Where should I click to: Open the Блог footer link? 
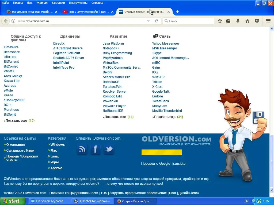[173, 193]
